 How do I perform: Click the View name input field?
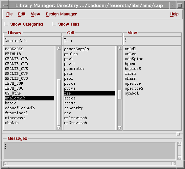(x=152, y=41)
